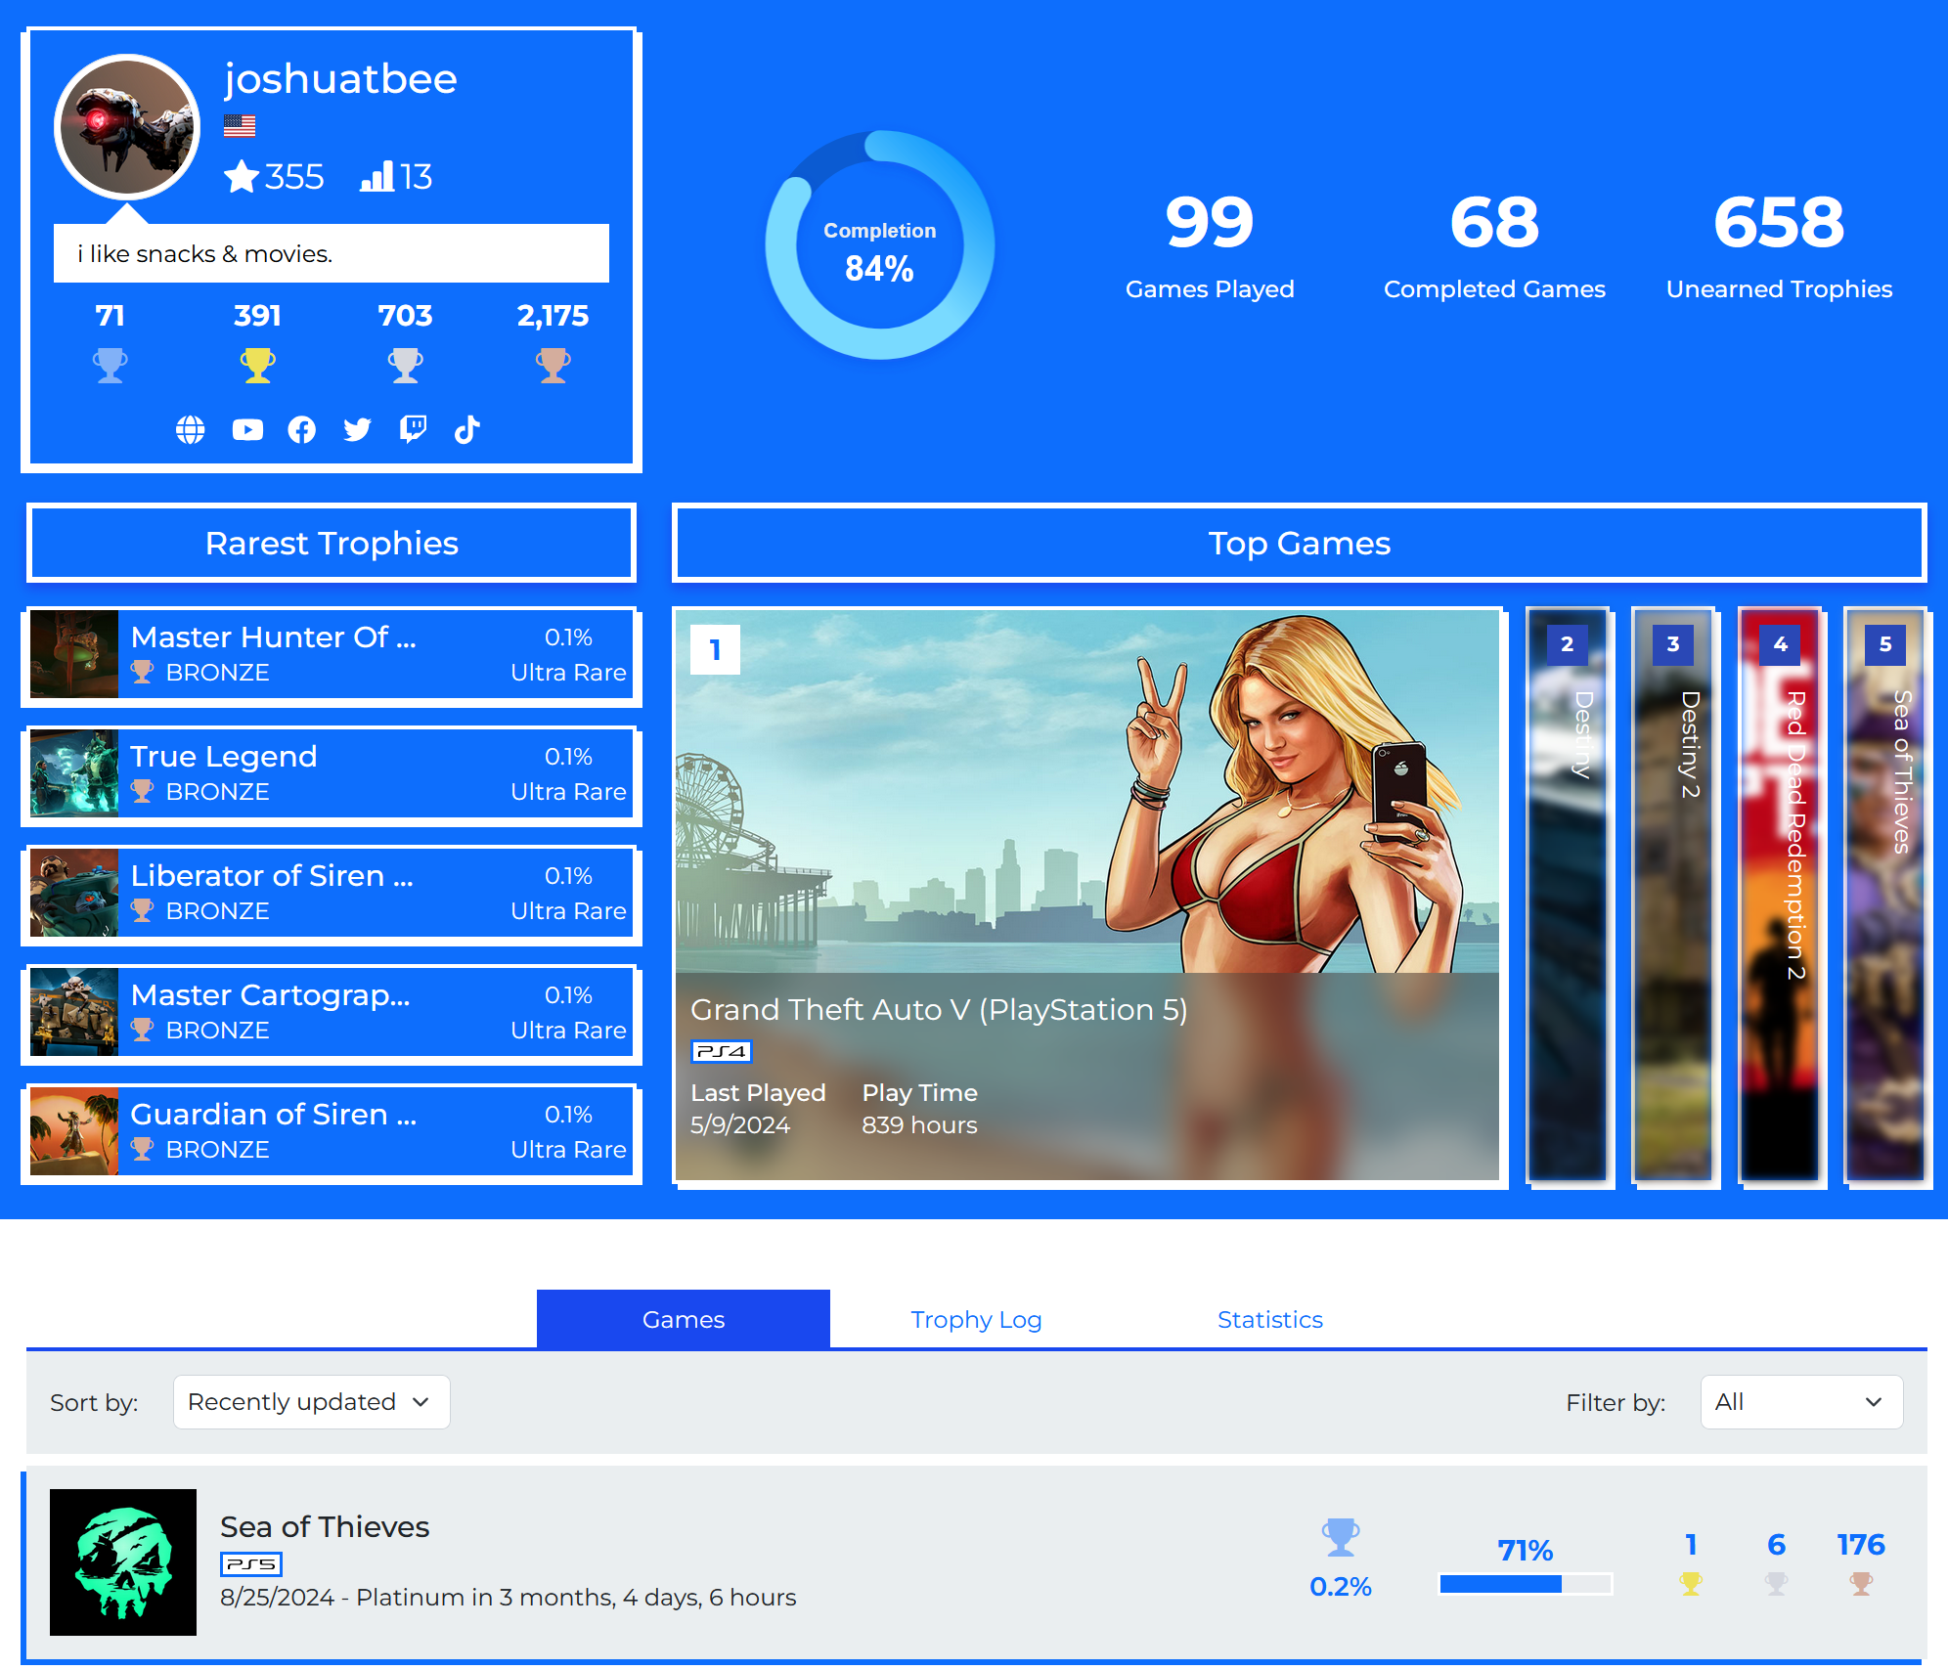Select the Destiny 2 top game card
Screen dimensions: 1948x1670
click(1673, 895)
